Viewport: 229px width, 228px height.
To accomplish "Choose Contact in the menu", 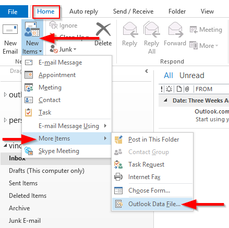I will 67,100.
